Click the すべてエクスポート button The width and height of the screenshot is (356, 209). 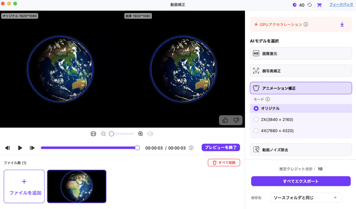pyautogui.click(x=300, y=181)
